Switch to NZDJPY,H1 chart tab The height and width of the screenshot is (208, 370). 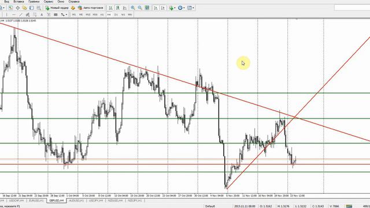click(135, 200)
